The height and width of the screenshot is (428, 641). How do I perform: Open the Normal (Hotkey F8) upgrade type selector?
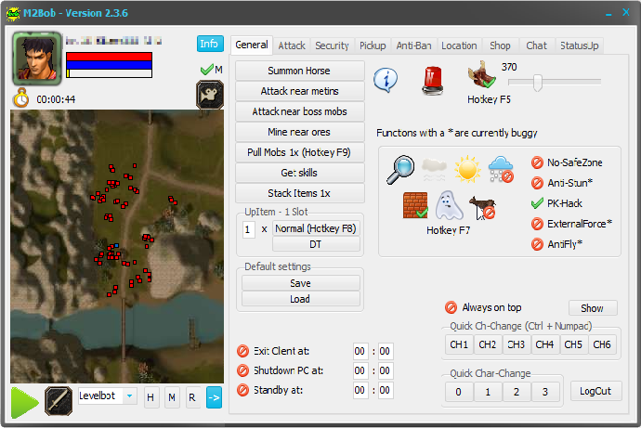pos(316,228)
